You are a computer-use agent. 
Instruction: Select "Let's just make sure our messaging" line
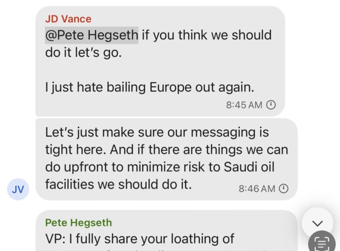tap(157, 132)
